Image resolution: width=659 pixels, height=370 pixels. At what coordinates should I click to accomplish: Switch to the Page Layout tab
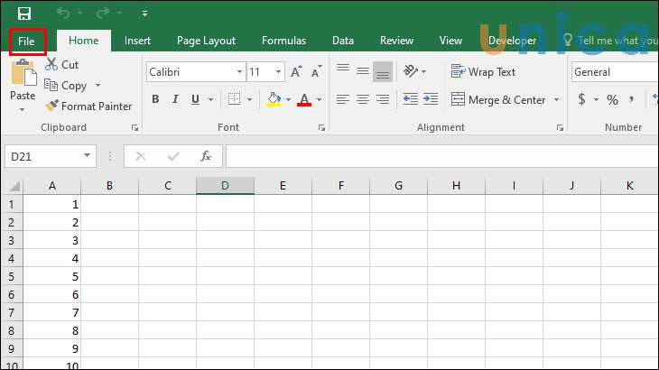[206, 41]
